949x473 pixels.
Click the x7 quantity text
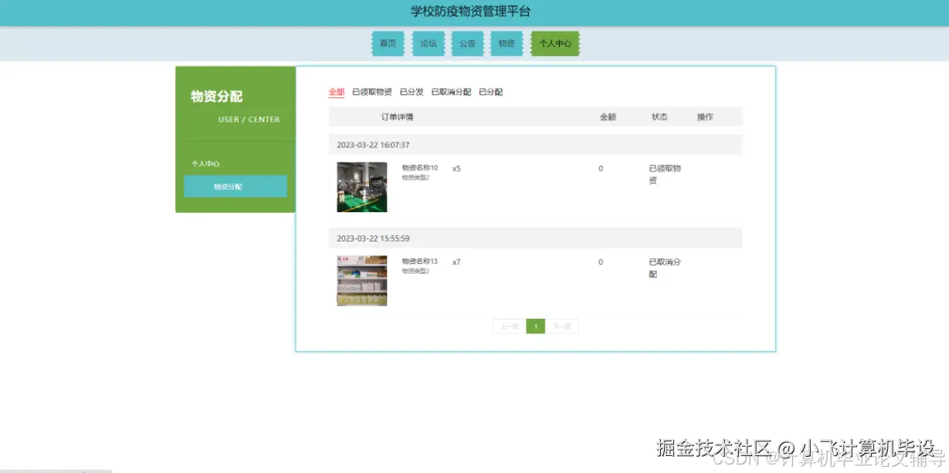pos(456,262)
